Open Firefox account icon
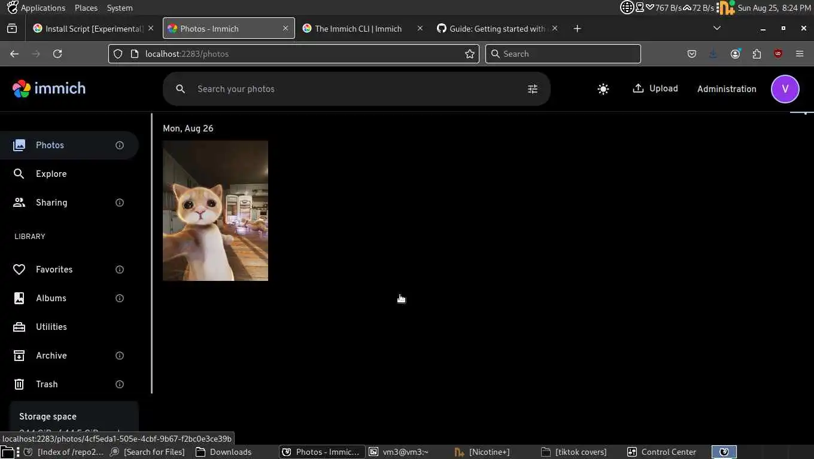The width and height of the screenshot is (814, 459). 735,54
